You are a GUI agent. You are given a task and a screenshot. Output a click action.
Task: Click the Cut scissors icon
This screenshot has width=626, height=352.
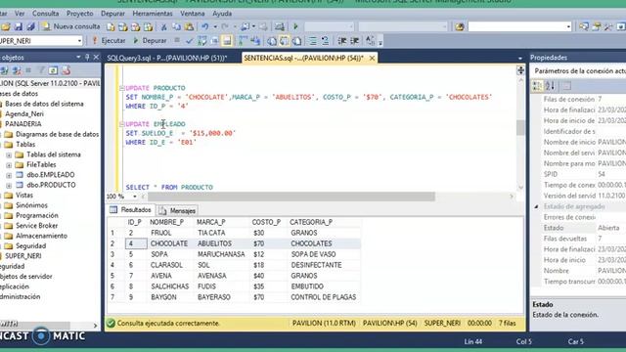(x=163, y=26)
